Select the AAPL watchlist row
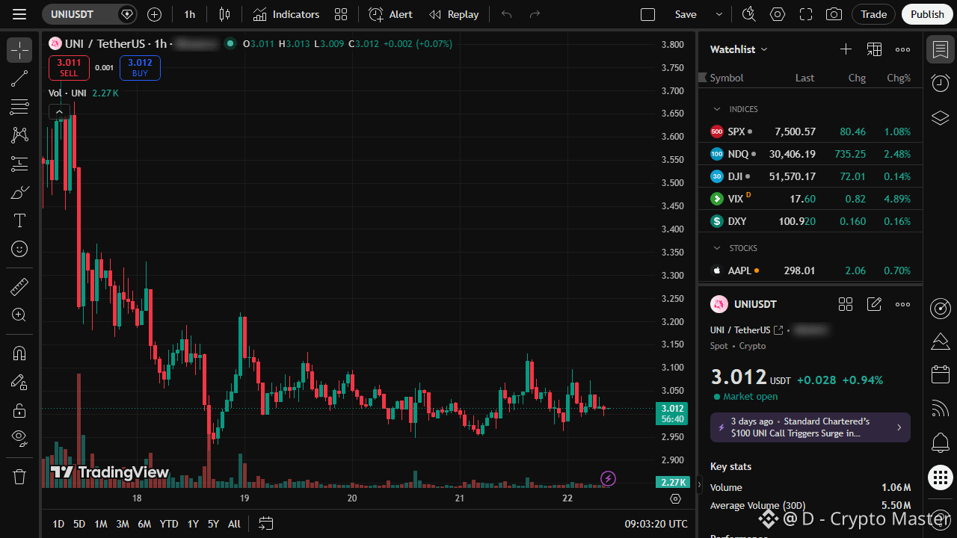Viewport: 957px width, 538px height. pyautogui.click(x=810, y=270)
